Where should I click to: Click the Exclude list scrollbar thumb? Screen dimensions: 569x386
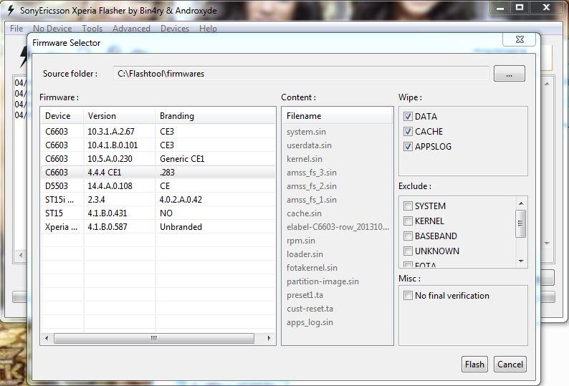521,223
